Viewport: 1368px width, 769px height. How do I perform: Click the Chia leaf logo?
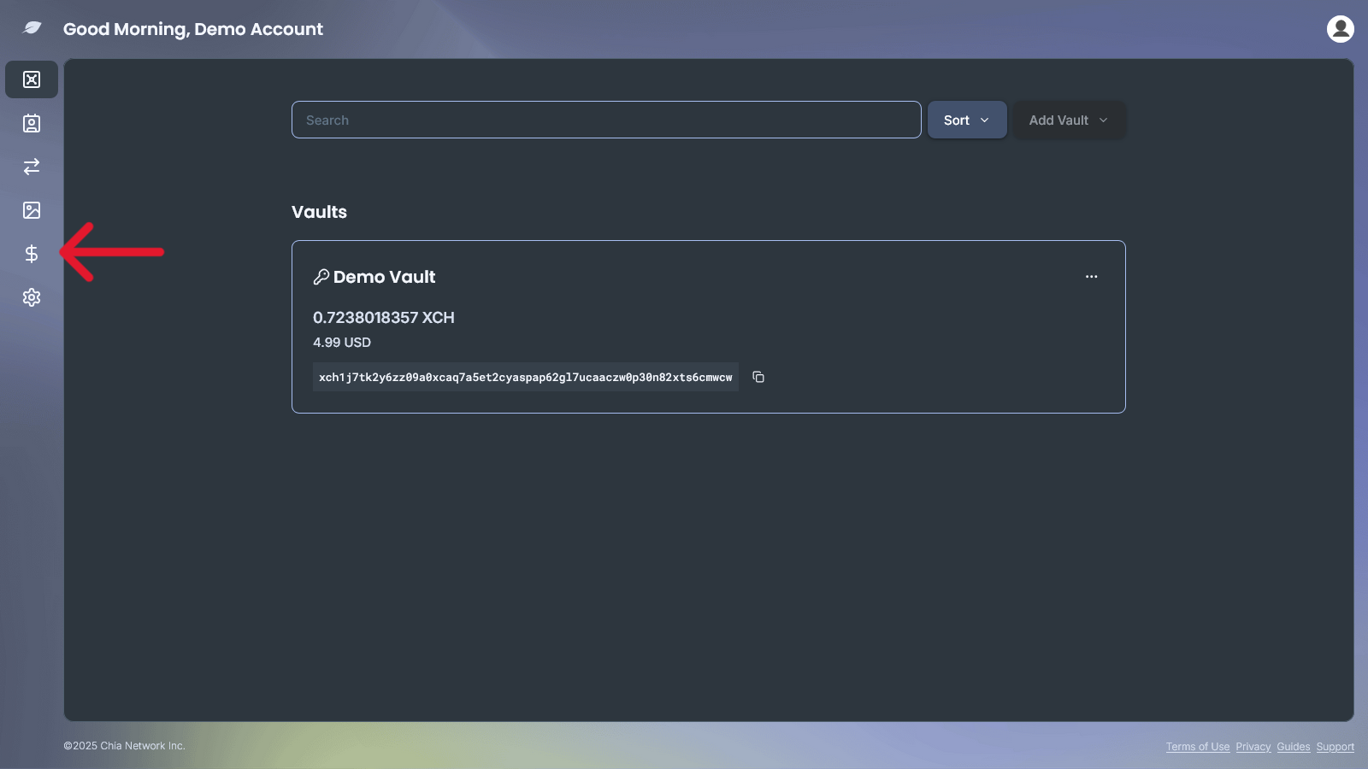(x=32, y=28)
